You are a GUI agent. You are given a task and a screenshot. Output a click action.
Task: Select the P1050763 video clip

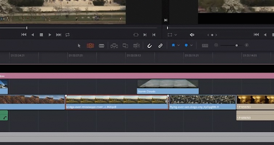[x=255, y=102]
